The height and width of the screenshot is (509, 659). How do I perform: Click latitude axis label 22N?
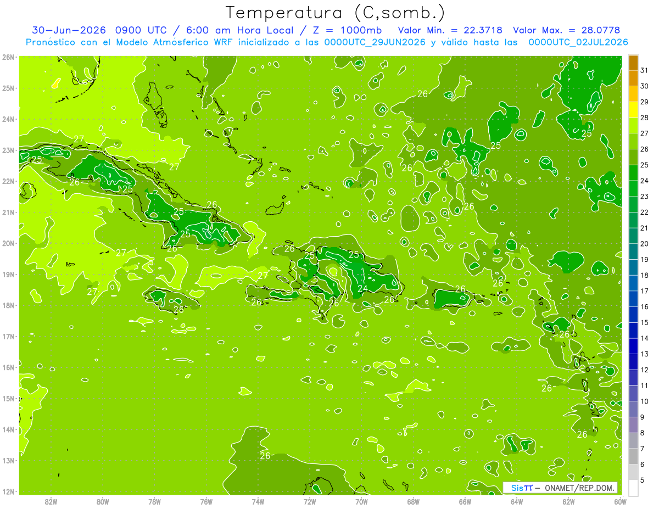tap(8, 181)
